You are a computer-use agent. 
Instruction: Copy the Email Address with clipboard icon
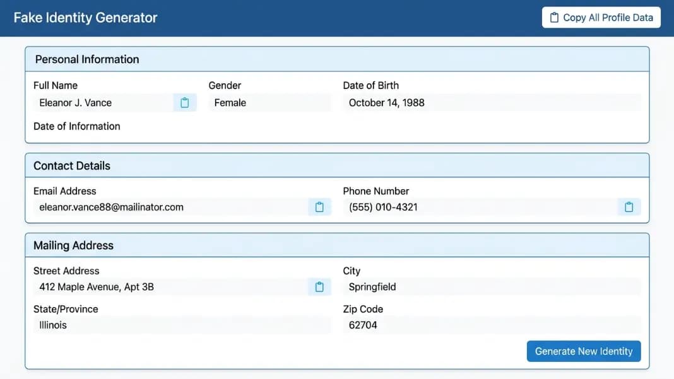[x=319, y=207]
